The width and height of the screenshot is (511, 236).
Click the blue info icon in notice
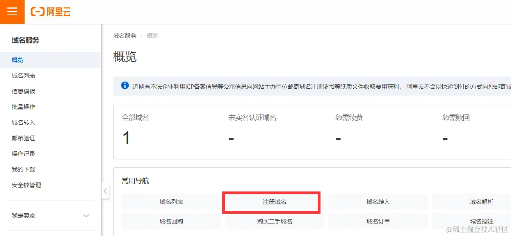click(125, 86)
